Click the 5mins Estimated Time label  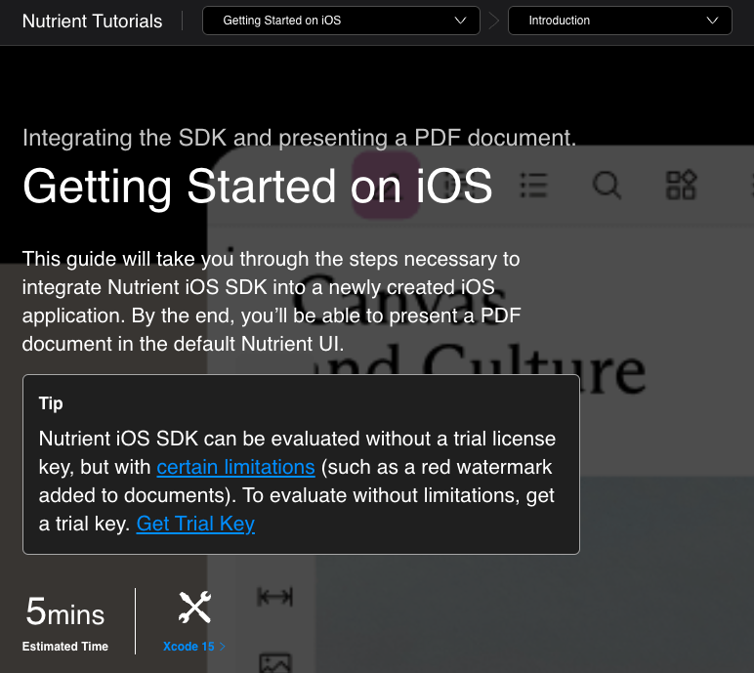pyautogui.click(x=65, y=623)
